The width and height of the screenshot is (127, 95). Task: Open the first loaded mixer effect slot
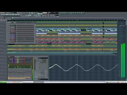pyautogui.click(x=41, y=60)
